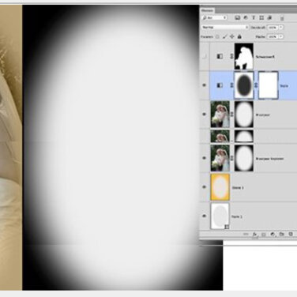Create a new group with folder icon
Image resolution: width=297 pixels, height=297 pixels.
coord(281,234)
